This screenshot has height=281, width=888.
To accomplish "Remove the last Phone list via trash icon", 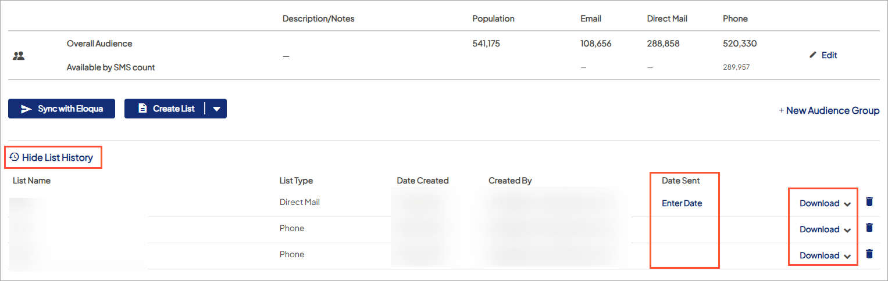I will click(869, 254).
